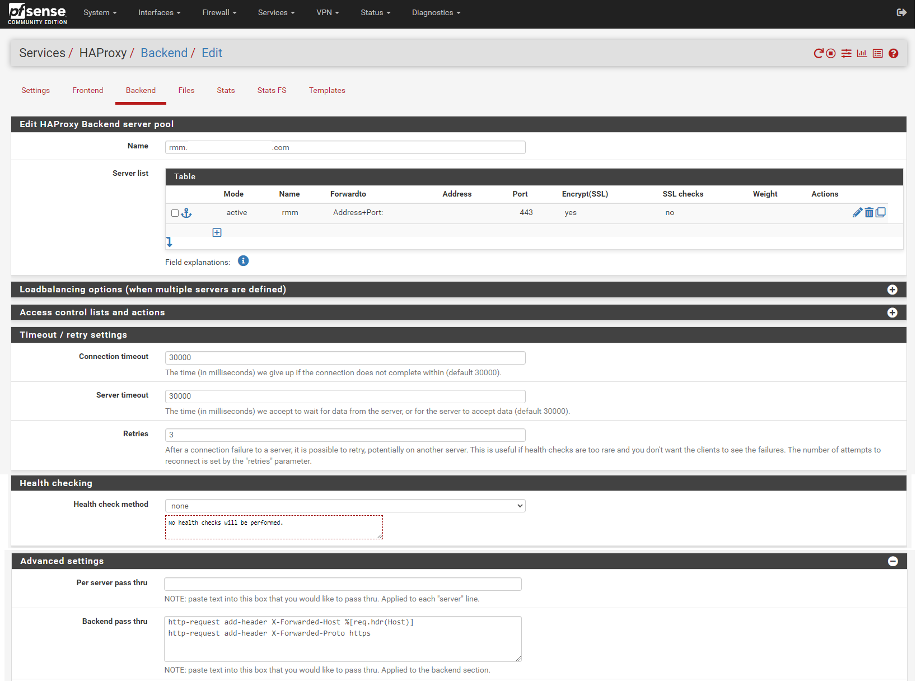Switch to the Templates tab
Image resolution: width=916 pixels, height=681 pixels.
pyautogui.click(x=327, y=90)
